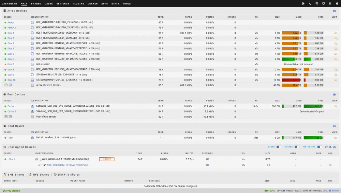Click the 100% battery indicator
The width and height of the screenshot is (341, 193).
pyautogui.click(x=269, y=191)
